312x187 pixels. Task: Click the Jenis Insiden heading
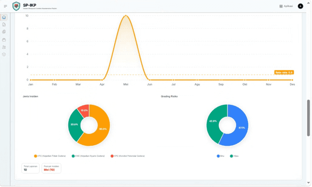tap(30, 96)
